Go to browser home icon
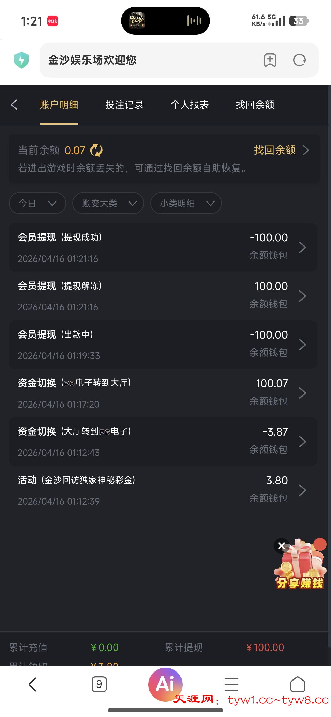The width and height of the screenshot is (331, 717). click(x=298, y=684)
